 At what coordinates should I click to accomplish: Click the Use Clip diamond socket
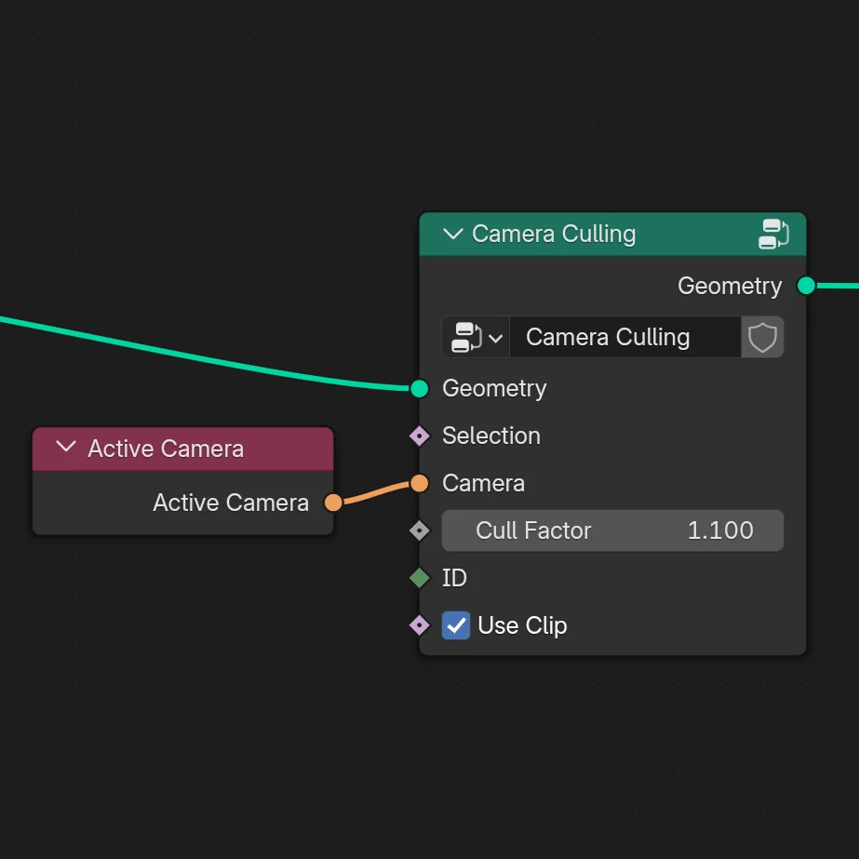point(420,625)
